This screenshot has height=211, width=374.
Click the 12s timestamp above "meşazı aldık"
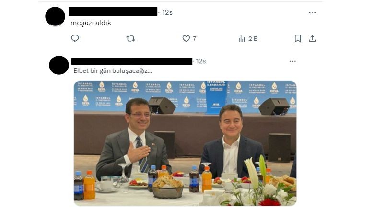(x=167, y=12)
